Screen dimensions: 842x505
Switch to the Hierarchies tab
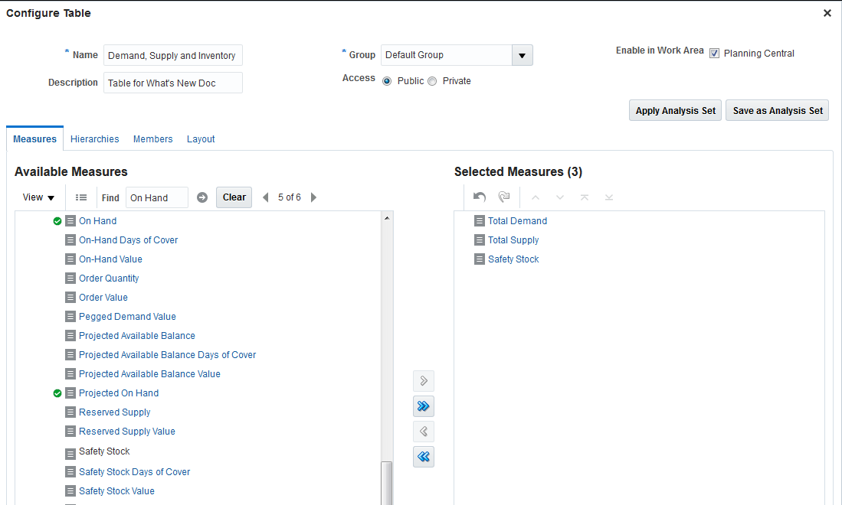click(x=95, y=139)
